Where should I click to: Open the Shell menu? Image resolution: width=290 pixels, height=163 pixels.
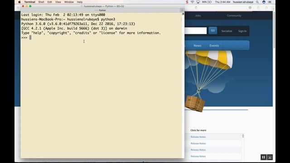pos(41,2)
